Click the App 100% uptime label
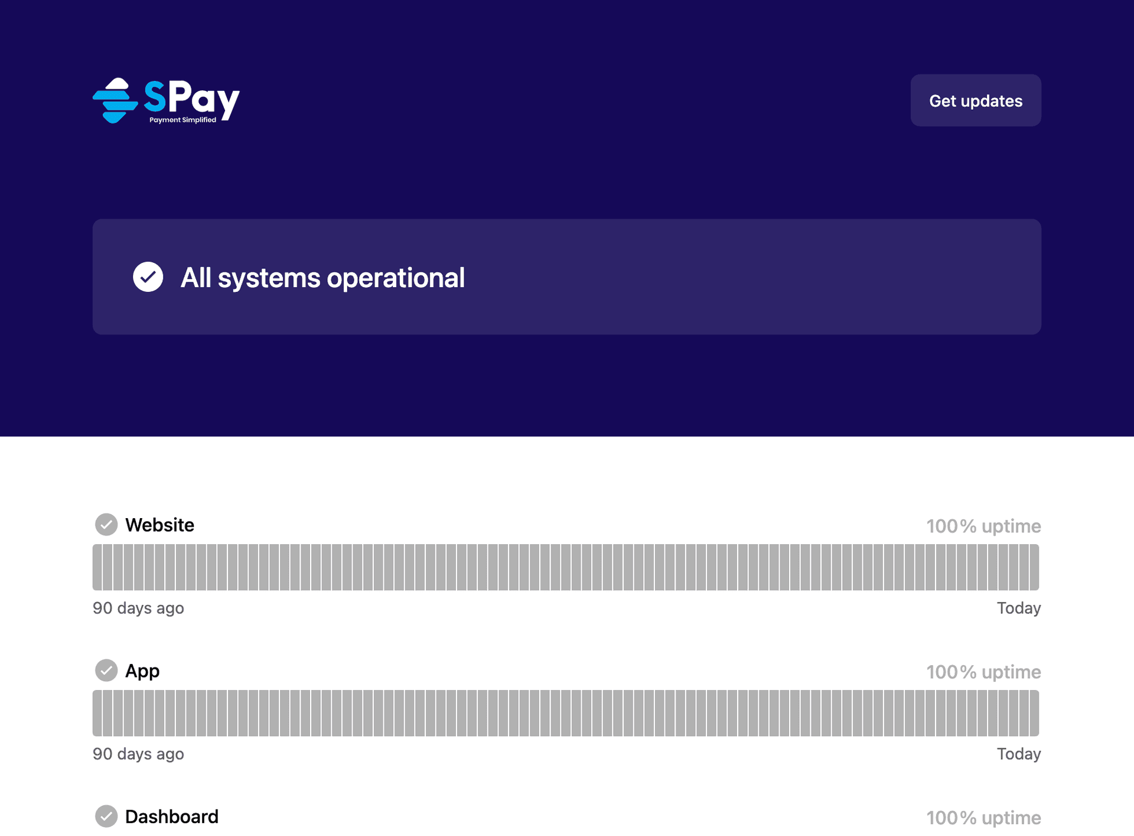Screen dimensions: 1134x836 983,672
